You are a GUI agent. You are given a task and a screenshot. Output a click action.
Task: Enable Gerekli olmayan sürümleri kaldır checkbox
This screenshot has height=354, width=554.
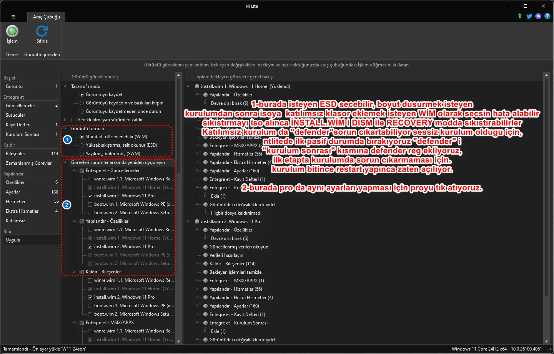(x=73, y=120)
